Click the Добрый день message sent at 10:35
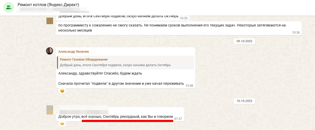 [123, 17]
